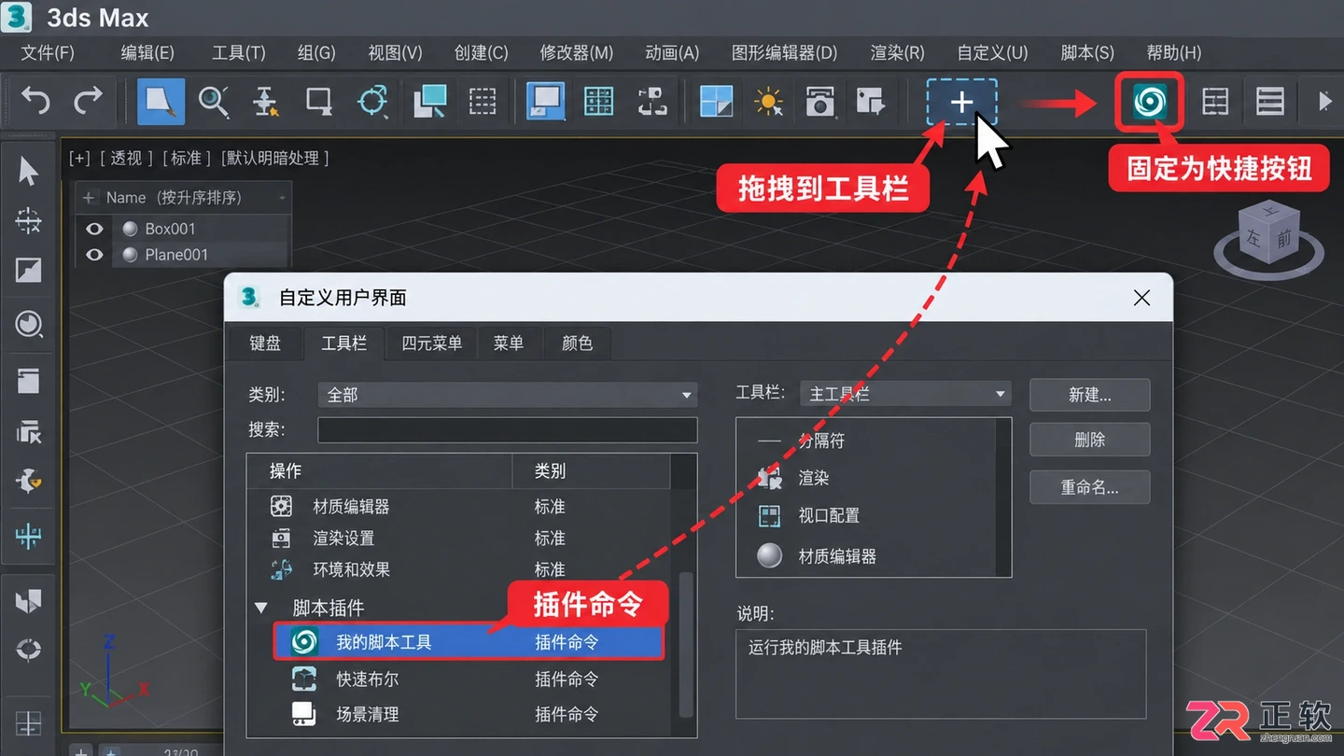Click the 重命名... button
The height and width of the screenshot is (756, 1344).
click(x=1089, y=487)
